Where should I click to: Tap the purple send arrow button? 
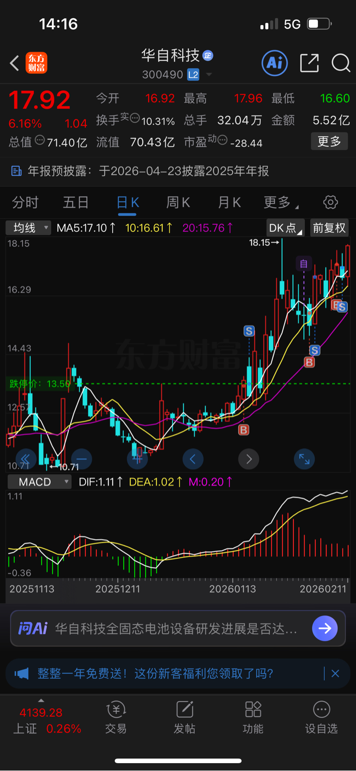(x=325, y=628)
